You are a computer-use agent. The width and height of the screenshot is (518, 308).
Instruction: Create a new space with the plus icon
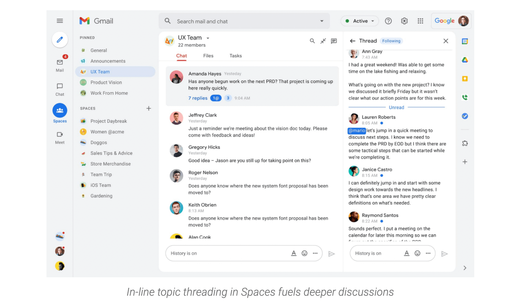149,108
